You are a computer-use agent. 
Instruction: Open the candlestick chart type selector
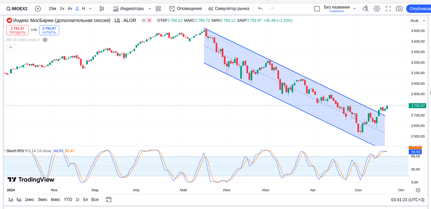click(102, 8)
